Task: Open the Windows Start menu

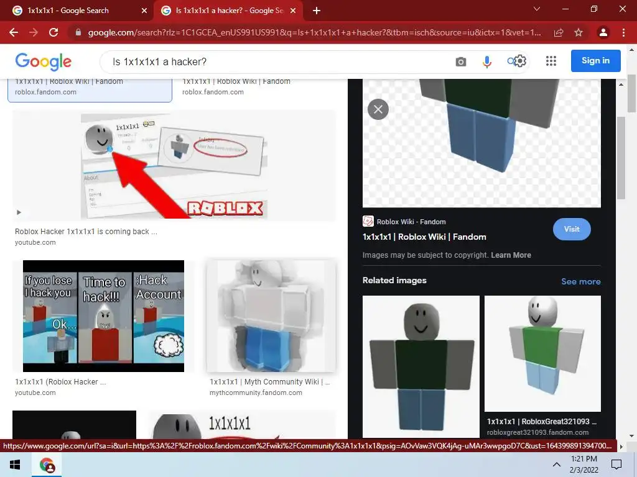Action: click(x=15, y=465)
